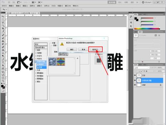Image resolution: width=166 pixels, height=125 pixels.
Task: Select the Move tool in toolbox
Action: [x=3, y=17]
